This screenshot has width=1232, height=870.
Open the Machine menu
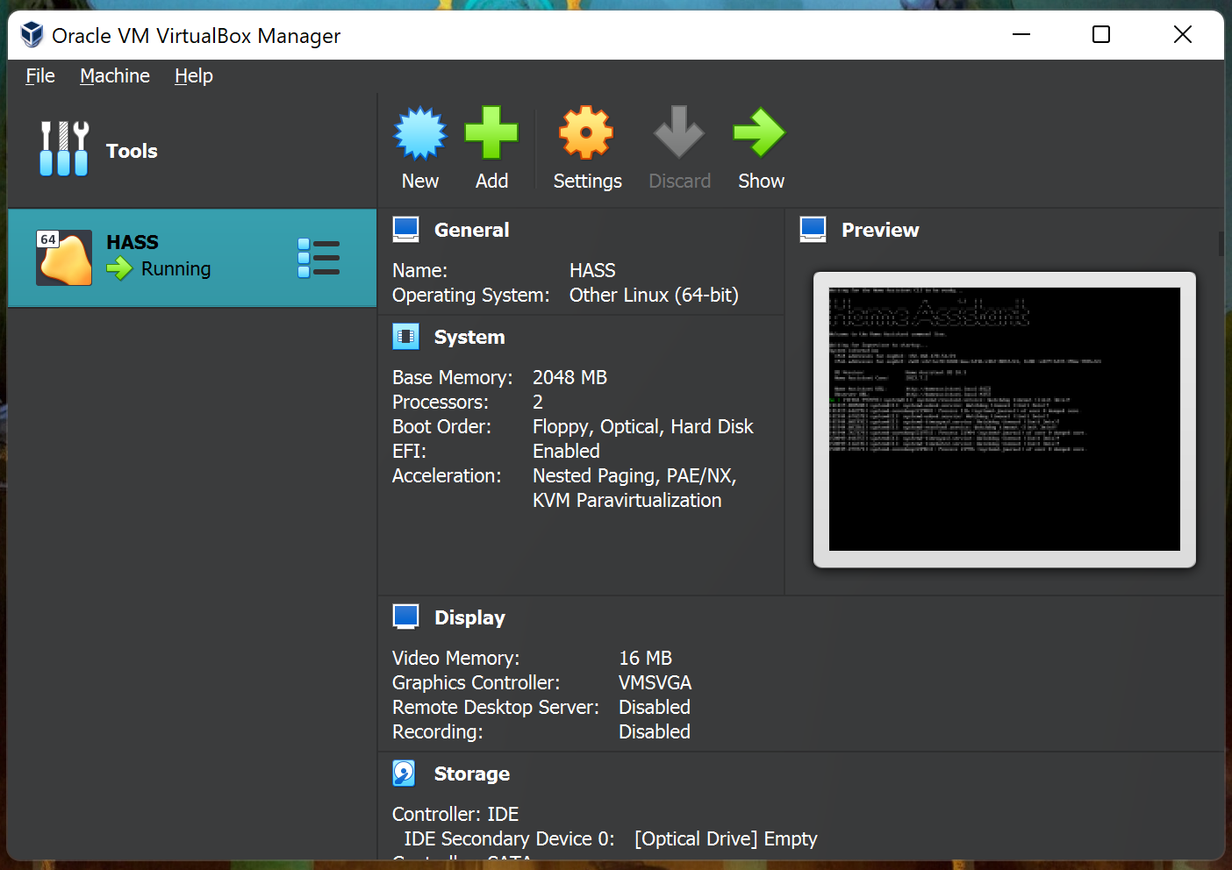pyautogui.click(x=115, y=76)
